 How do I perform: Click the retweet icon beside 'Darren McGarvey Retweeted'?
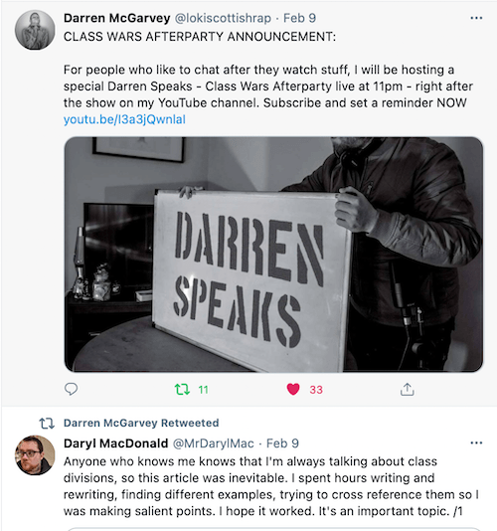pos(47,424)
